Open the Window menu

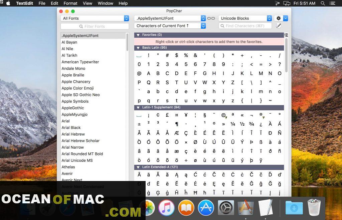pos(105,3)
